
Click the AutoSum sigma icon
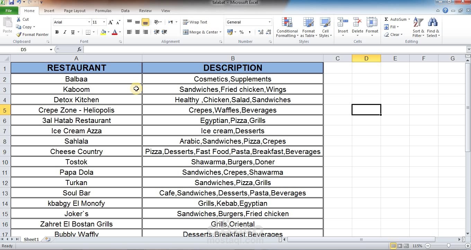click(x=386, y=19)
